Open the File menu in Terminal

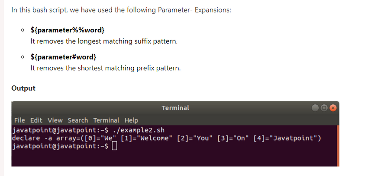pyautogui.click(x=19, y=120)
